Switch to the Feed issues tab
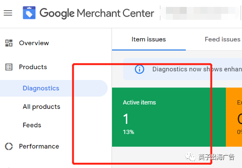This screenshot has width=242, height=168. pyautogui.click(x=222, y=40)
